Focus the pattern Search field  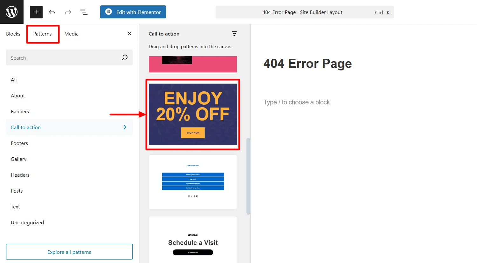[69, 57]
